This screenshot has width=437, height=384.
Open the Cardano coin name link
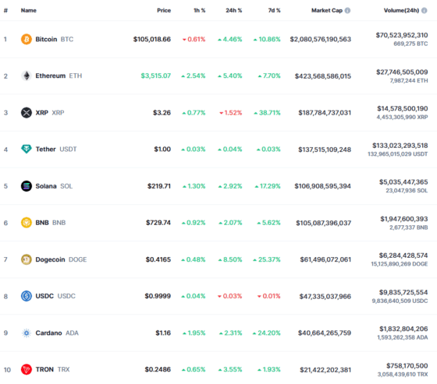point(48,333)
